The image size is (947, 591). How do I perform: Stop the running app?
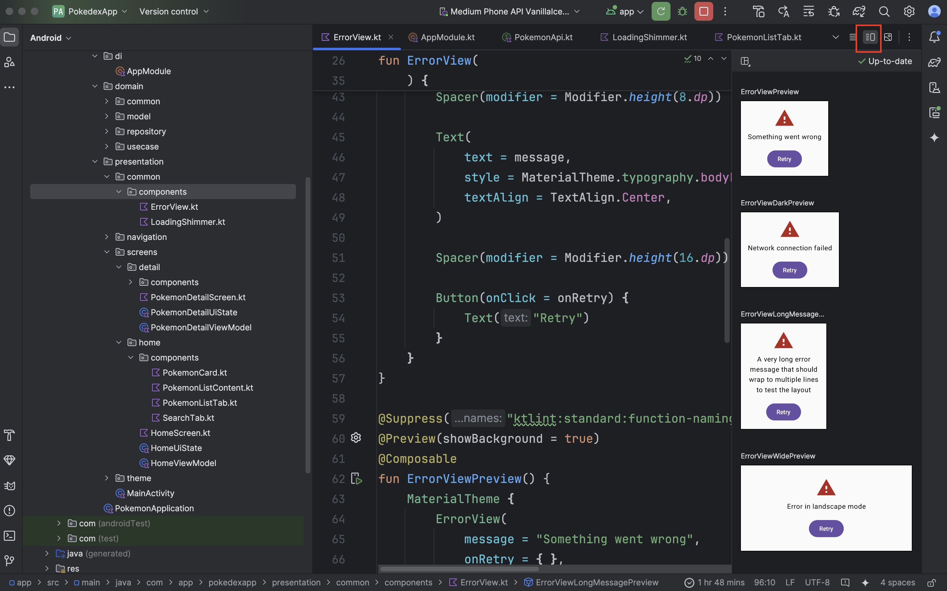pos(703,11)
